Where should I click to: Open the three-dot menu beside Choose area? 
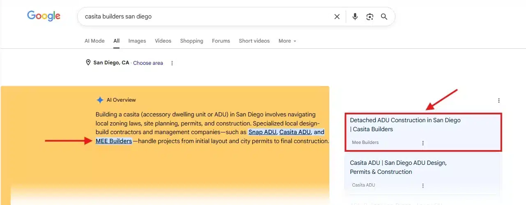172,63
